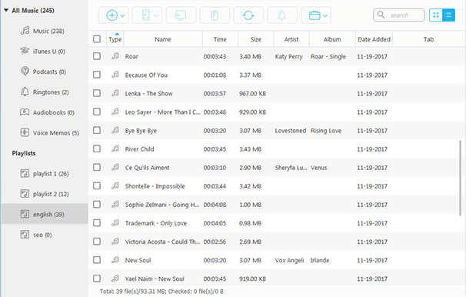
Task: Click the vertical scrollbar of song list
Action: (x=460, y=177)
